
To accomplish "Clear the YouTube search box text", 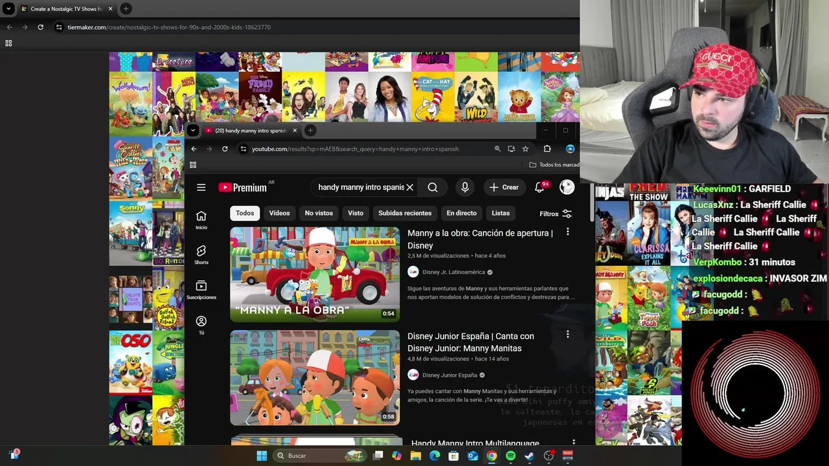I will tap(409, 187).
